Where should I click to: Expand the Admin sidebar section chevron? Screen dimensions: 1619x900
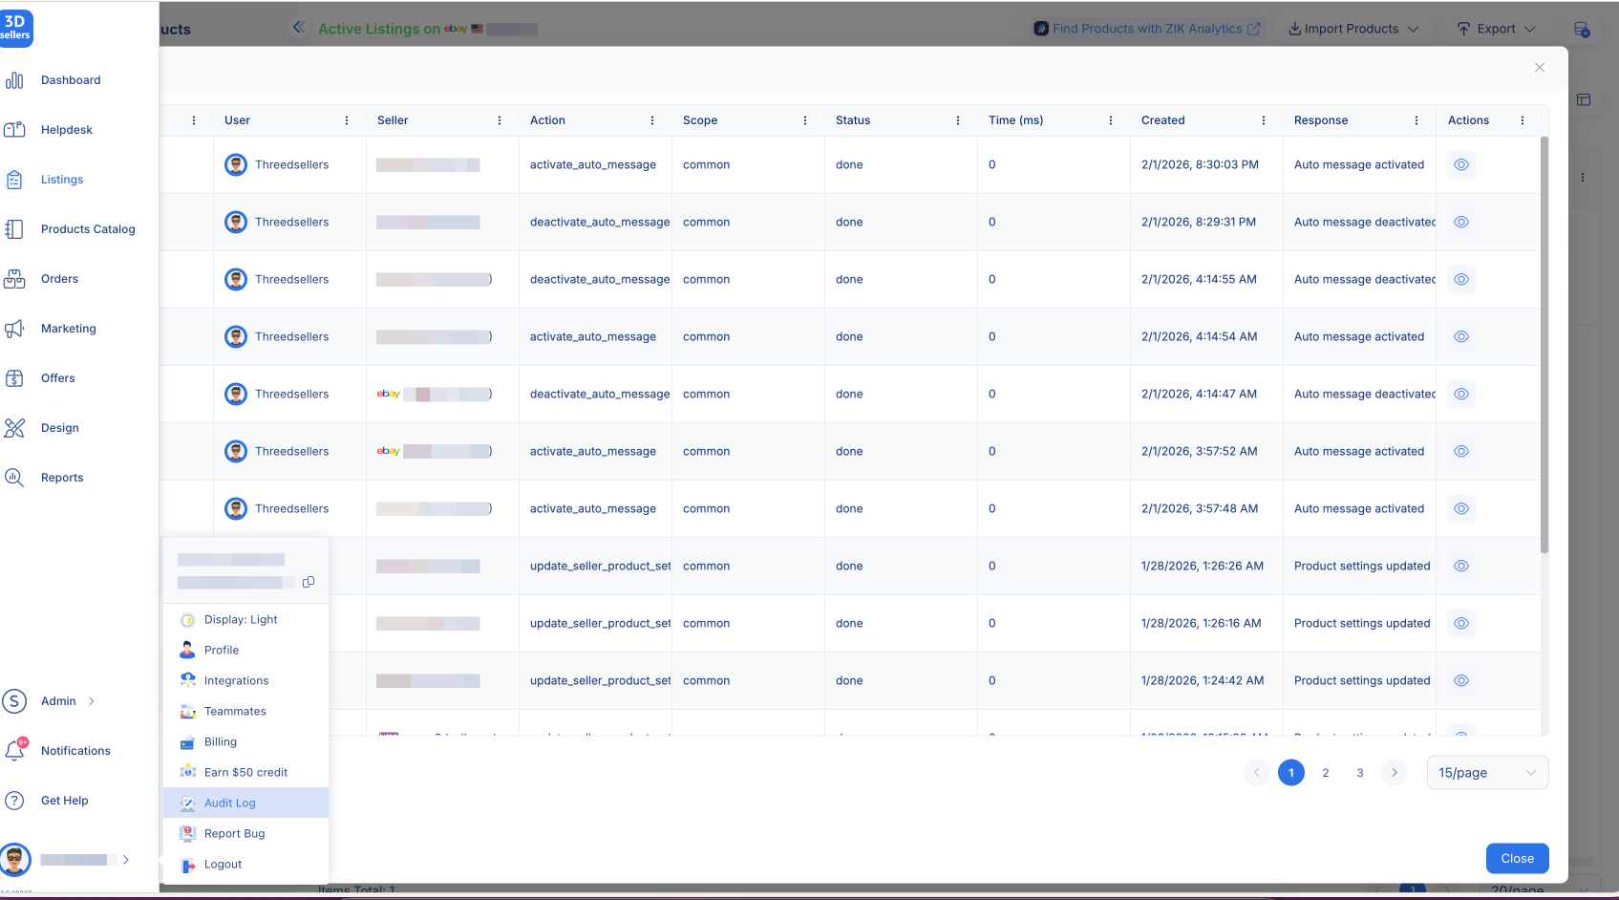point(92,700)
